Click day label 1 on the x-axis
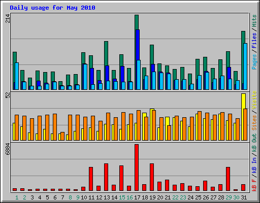This screenshot has width=260, height=203. (17, 197)
